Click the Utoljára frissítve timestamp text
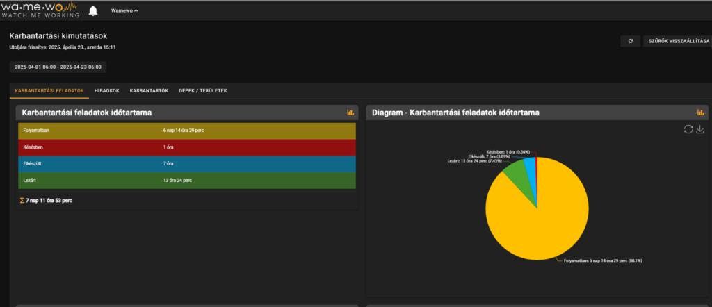The image size is (712, 307). click(x=63, y=47)
